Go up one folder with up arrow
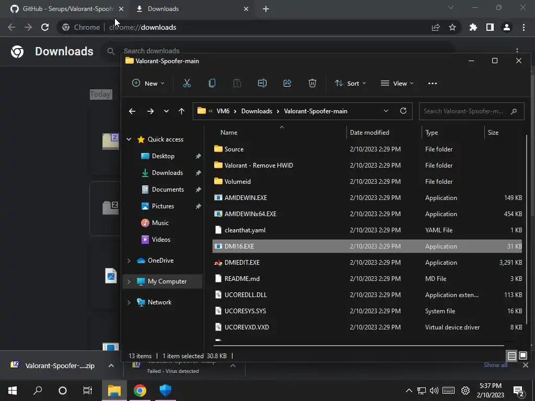 click(x=181, y=111)
